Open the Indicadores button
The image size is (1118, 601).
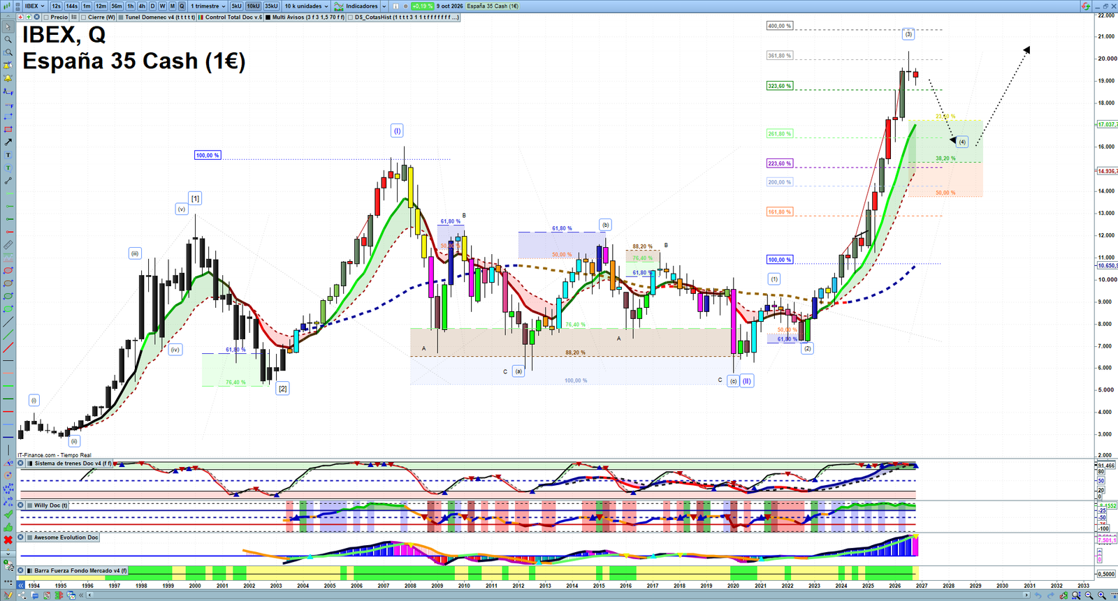point(355,6)
